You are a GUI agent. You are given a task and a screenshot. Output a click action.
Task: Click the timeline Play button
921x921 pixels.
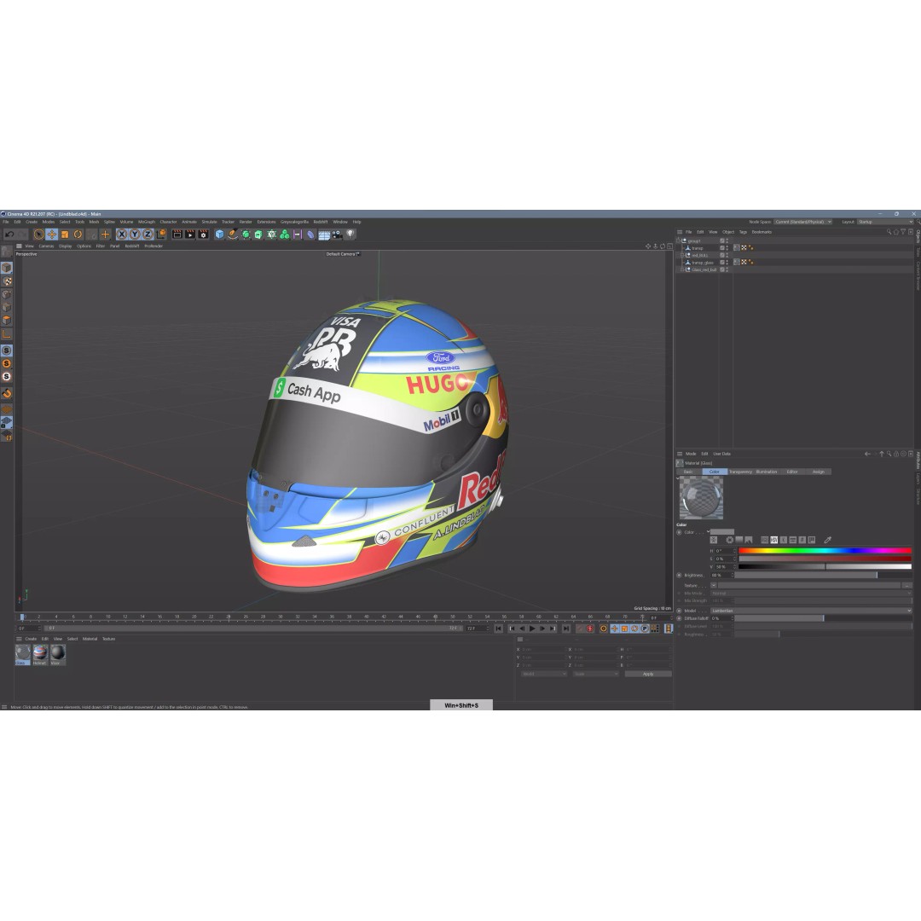point(532,629)
